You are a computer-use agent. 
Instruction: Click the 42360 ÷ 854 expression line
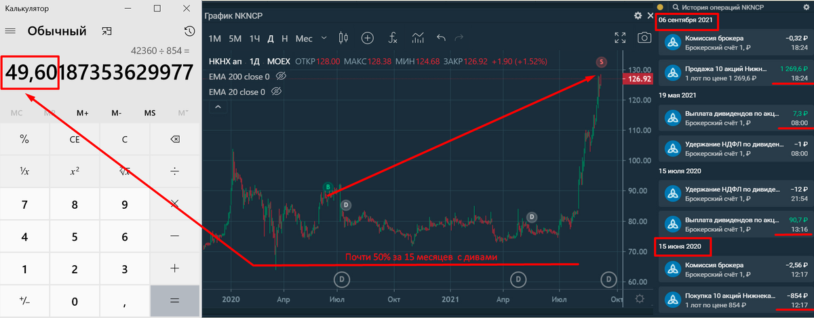pos(161,50)
